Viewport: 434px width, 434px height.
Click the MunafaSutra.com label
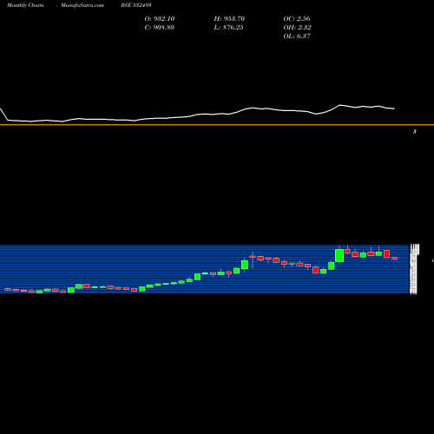(x=82, y=5)
